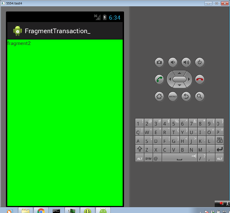Viewport: 230px width, 213px height.
Task: Click the right ALT key
Action: click(219, 157)
